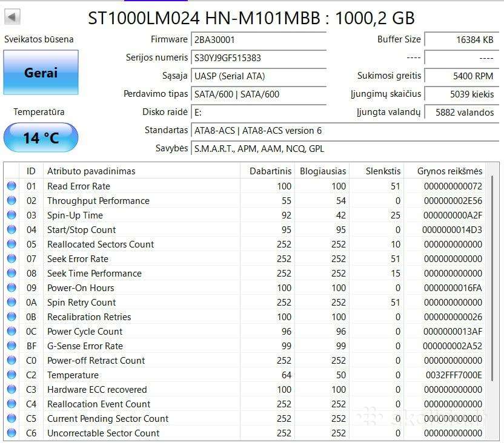Click the Slenkstis column header

tap(377, 171)
